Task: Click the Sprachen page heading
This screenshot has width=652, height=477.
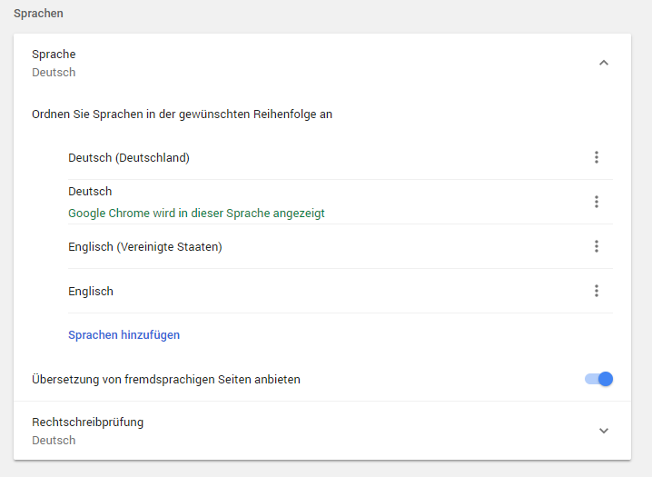Action: (x=38, y=14)
